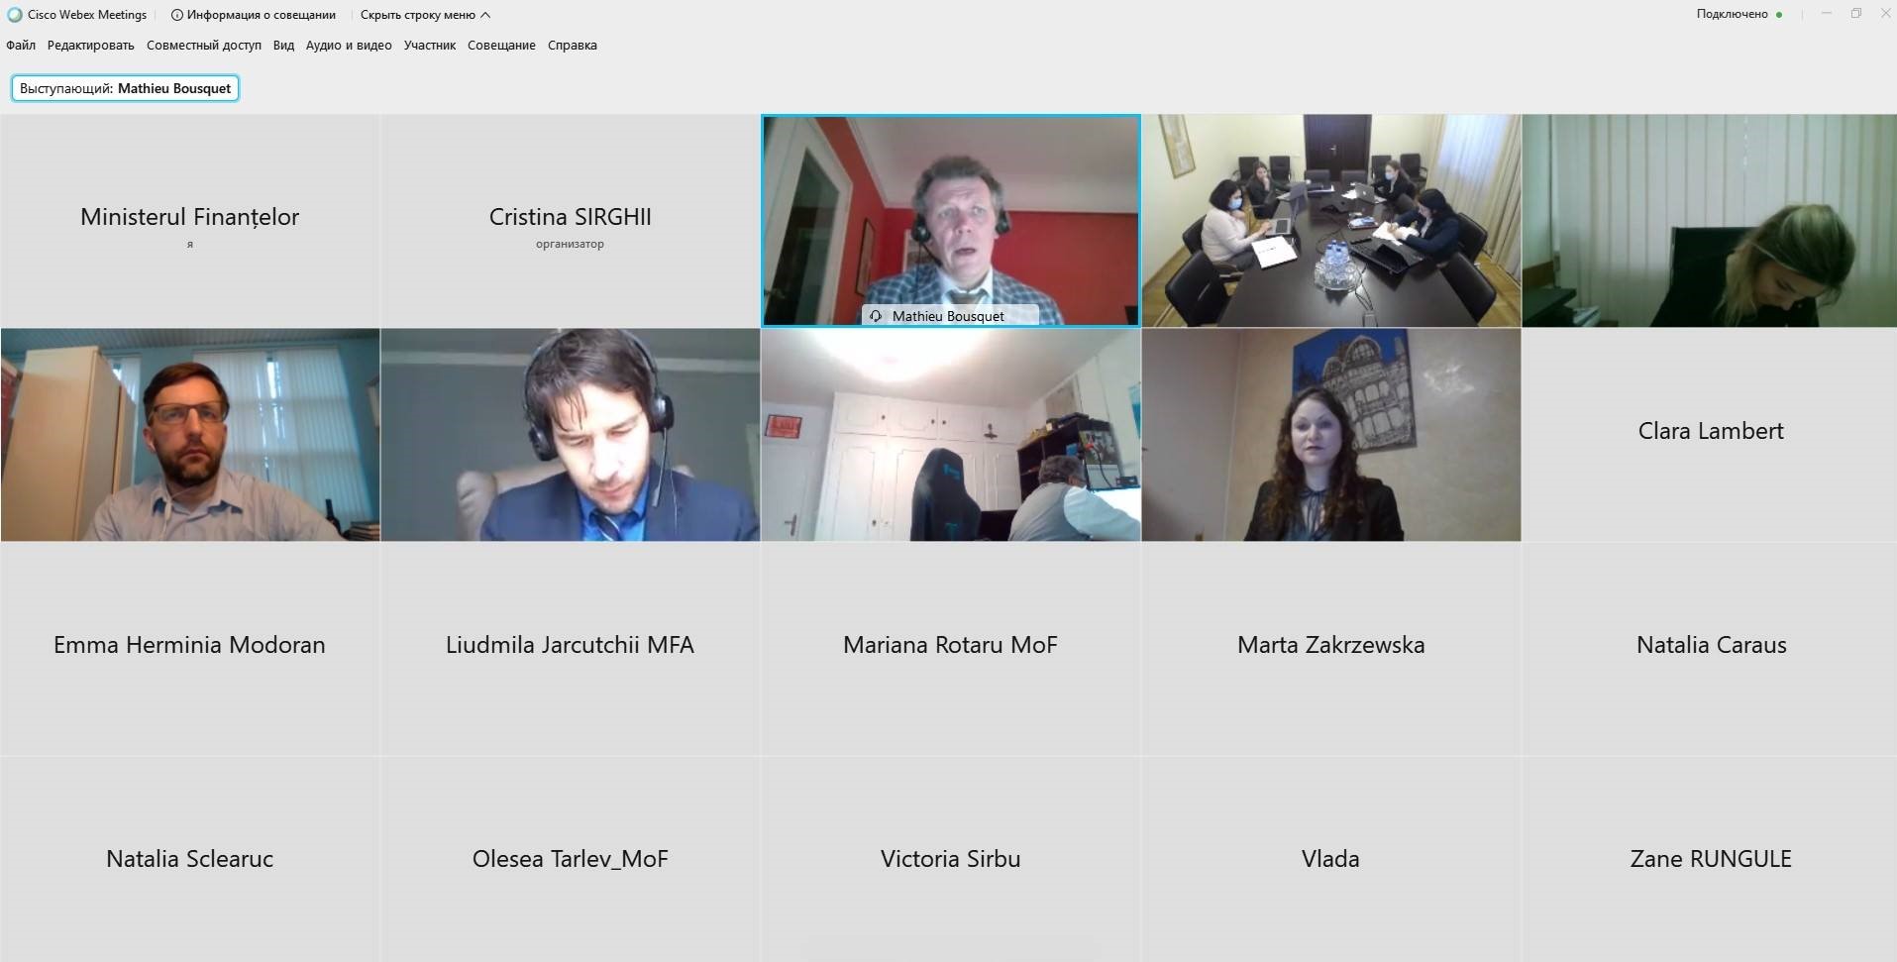Click the headset icon beside Mathieu Bousquet's name
1897x962 pixels.
tap(876, 316)
